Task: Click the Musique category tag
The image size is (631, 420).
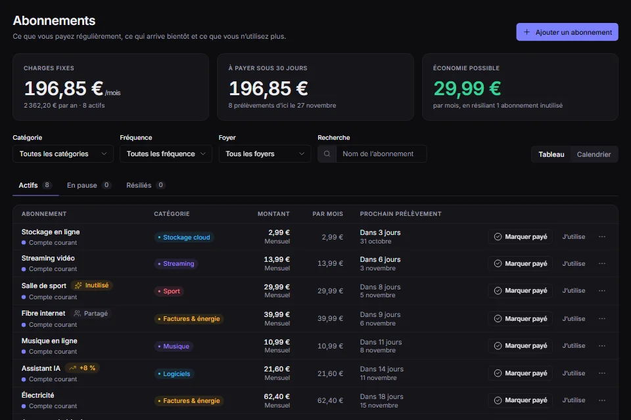Action: pos(174,346)
